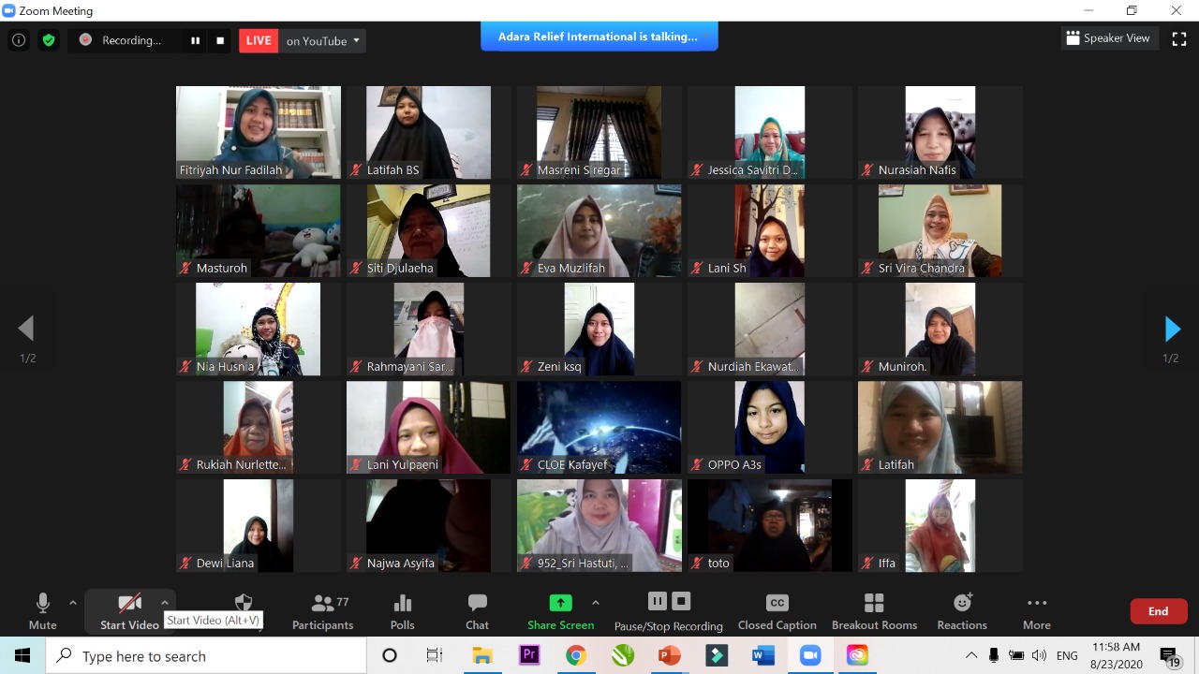This screenshot has height=674, width=1199.
Task: Click the meeting information icon
Action: tap(19, 40)
